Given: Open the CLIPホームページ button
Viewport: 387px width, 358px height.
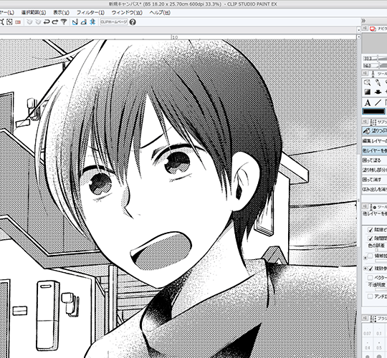Looking at the screenshot, I should pos(114,22).
